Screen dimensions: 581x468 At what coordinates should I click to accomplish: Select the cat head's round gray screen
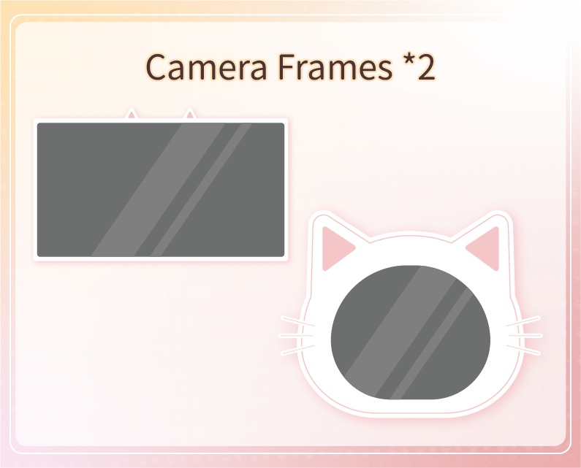(x=411, y=332)
